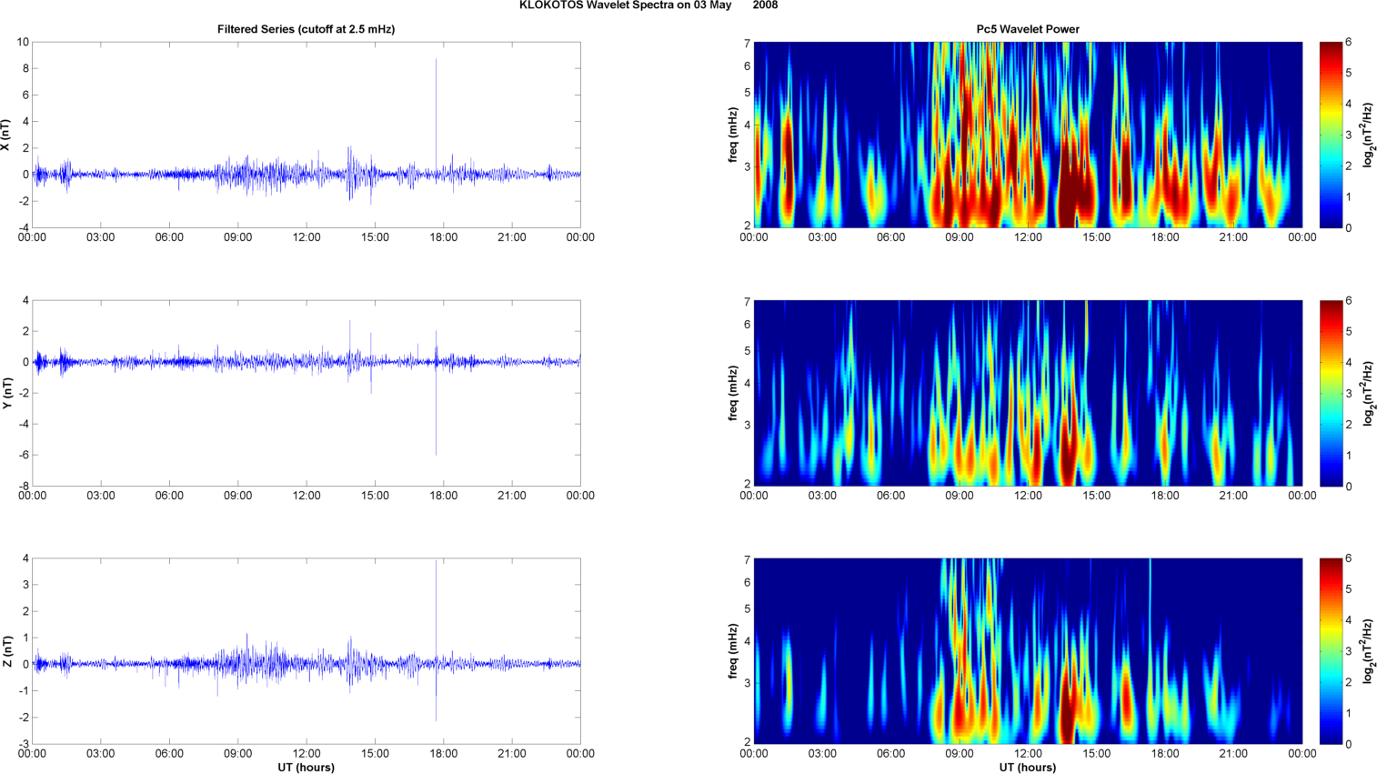Click the '-6' tick on the Y (nT) axis
Screen dimensions: 1377x774
[x=23, y=455]
